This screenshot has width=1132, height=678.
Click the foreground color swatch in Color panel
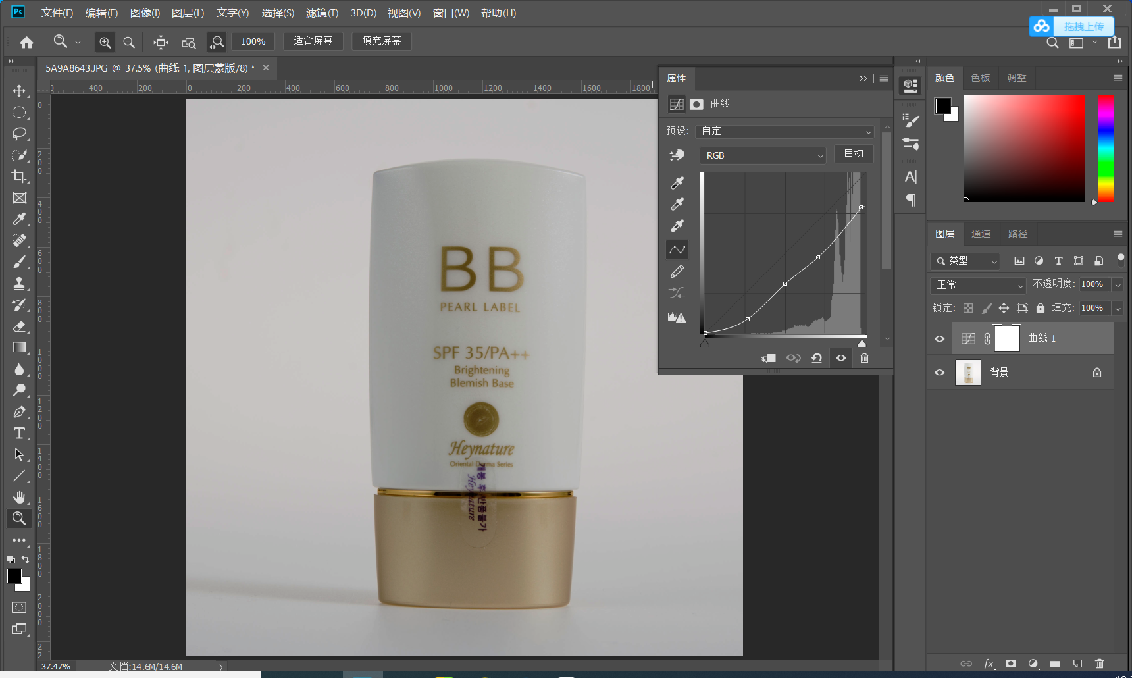pyautogui.click(x=943, y=105)
